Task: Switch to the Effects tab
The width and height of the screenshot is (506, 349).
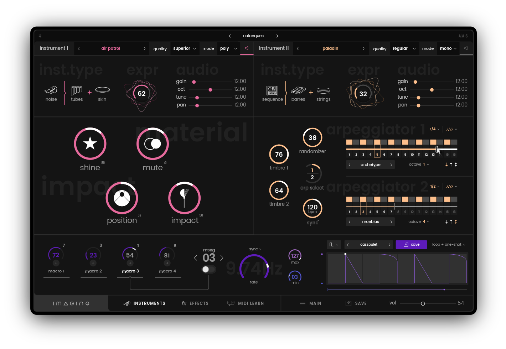Action: point(195,303)
